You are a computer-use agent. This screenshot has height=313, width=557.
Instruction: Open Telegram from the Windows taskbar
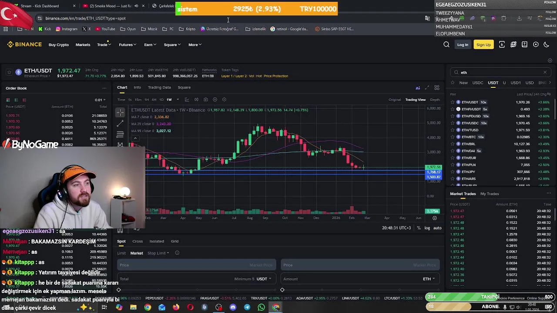(x=247, y=307)
